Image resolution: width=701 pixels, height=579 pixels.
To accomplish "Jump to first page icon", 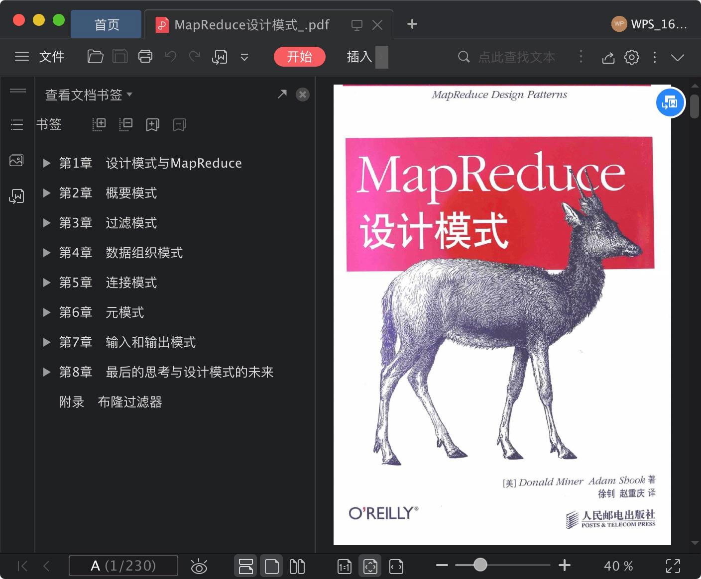I will [22, 566].
